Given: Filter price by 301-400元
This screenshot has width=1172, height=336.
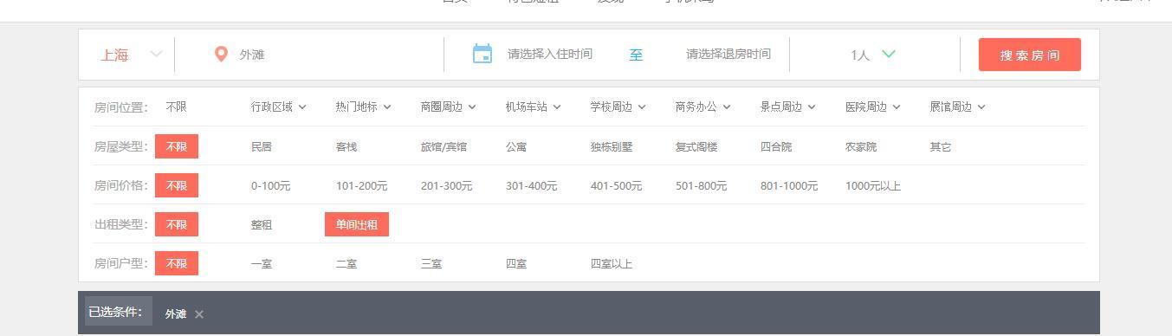Looking at the screenshot, I should 532,186.
